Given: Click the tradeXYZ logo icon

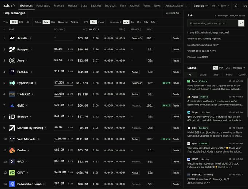Looking at the screenshot, I should [12, 94].
